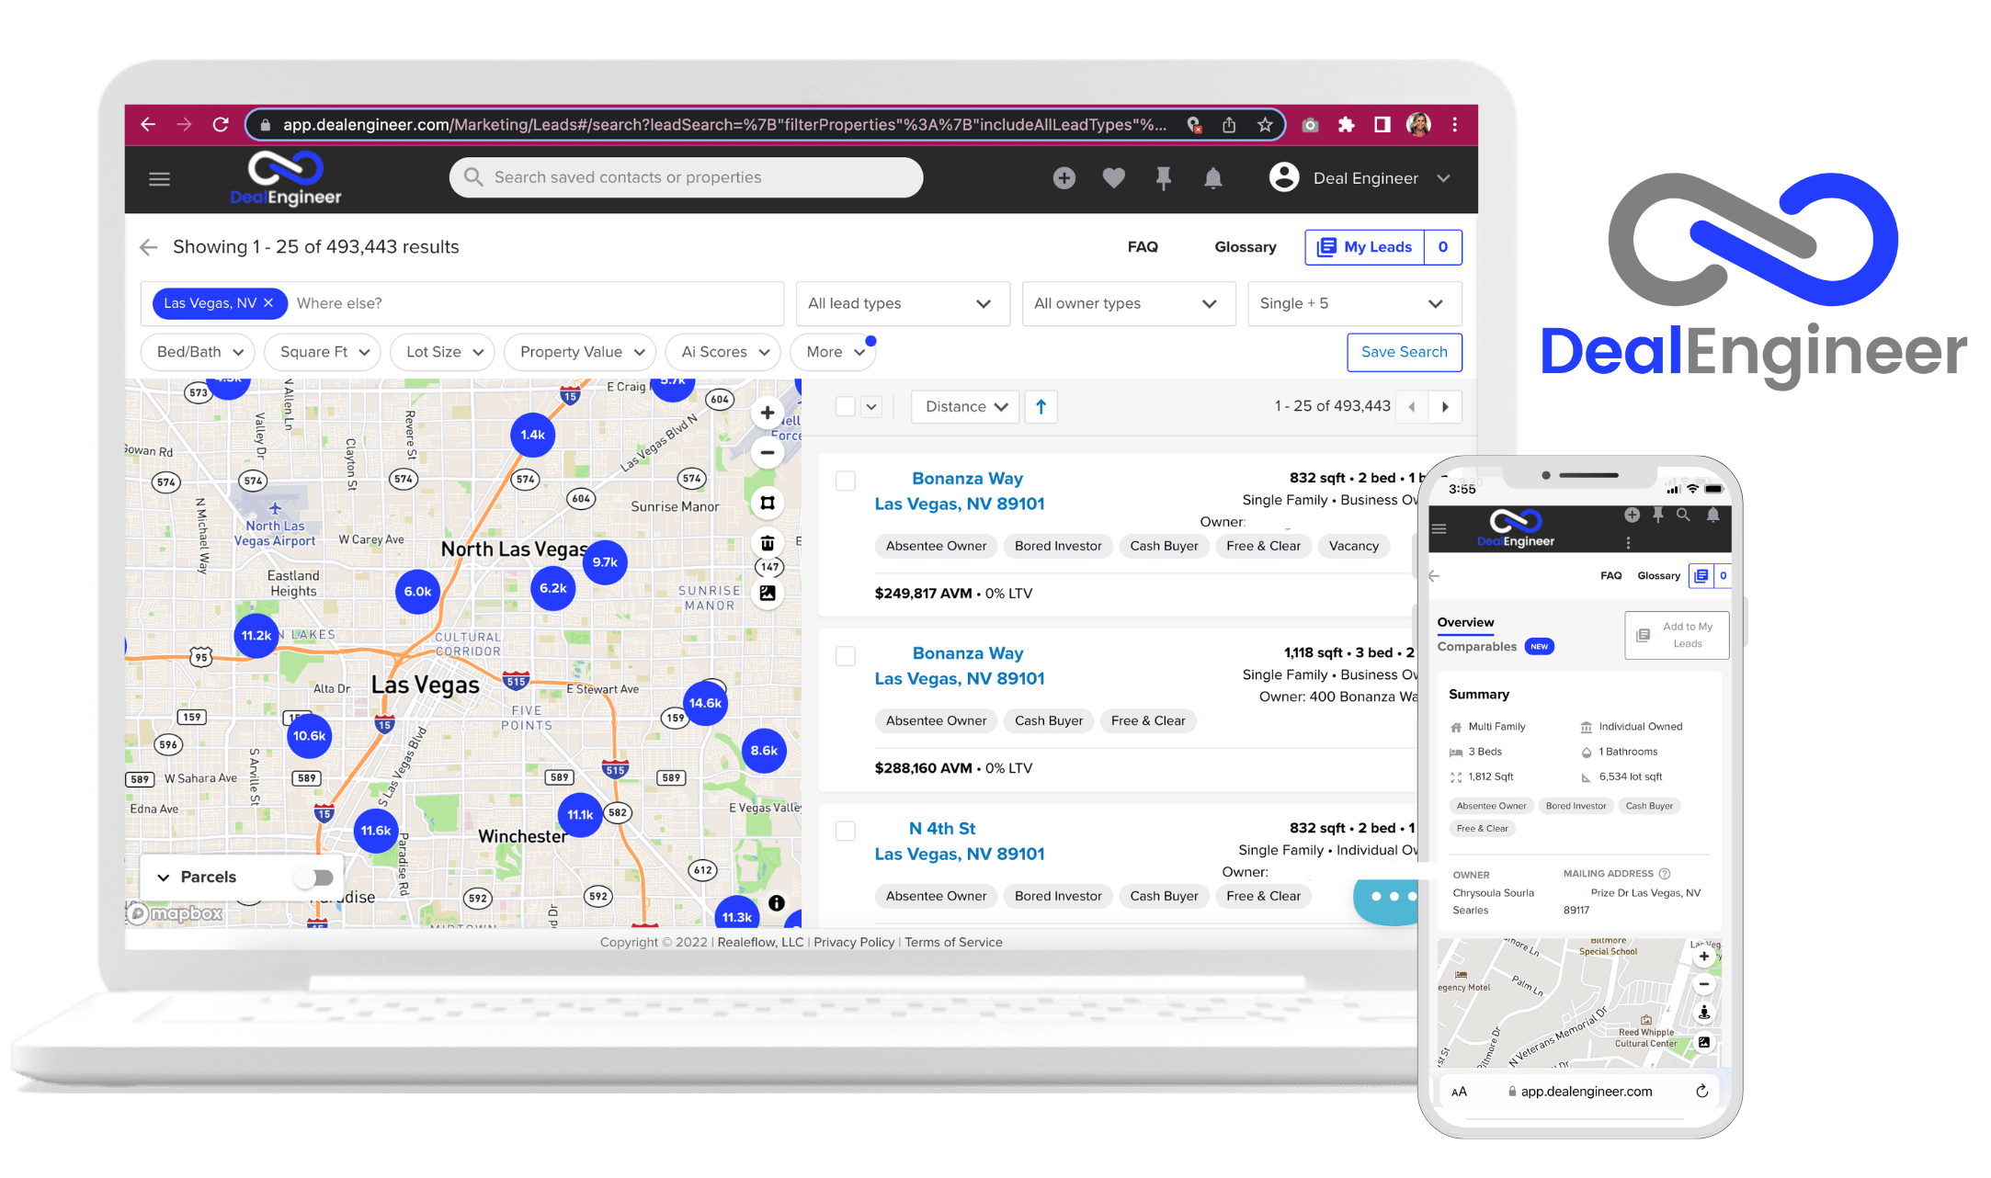Open the Distance sort dropdown

pyautogui.click(x=965, y=407)
